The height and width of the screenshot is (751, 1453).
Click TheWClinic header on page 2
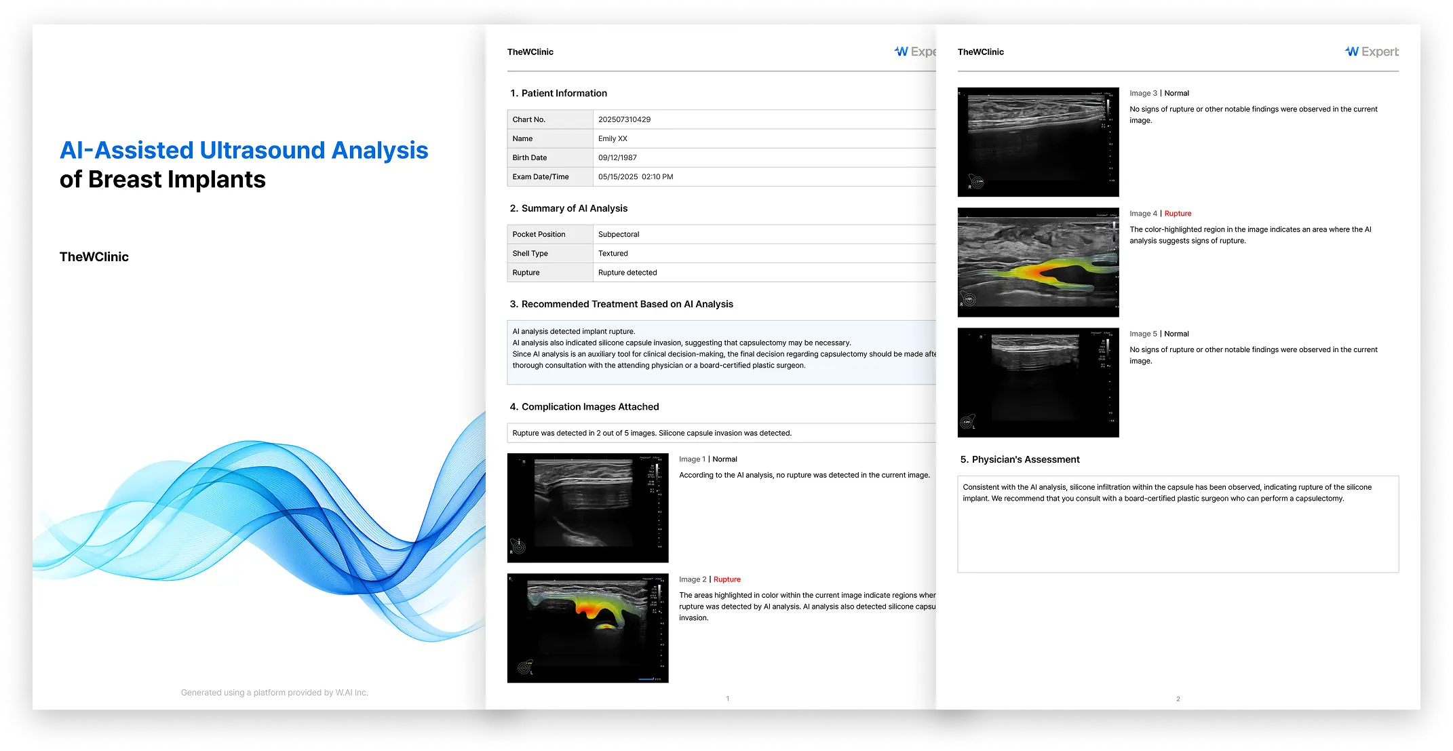point(980,52)
